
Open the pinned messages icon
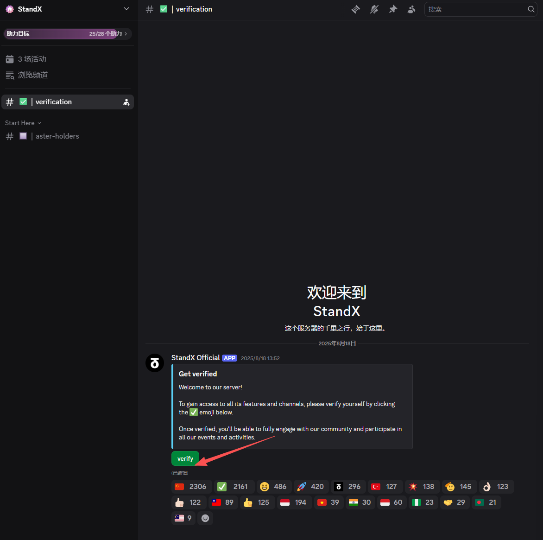(x=393, y=9)
